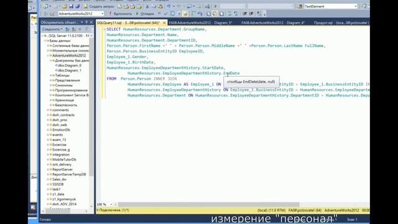Open file with folder icon in toolbar
This screenshot has width=398, height=224.
coord(65,6)
